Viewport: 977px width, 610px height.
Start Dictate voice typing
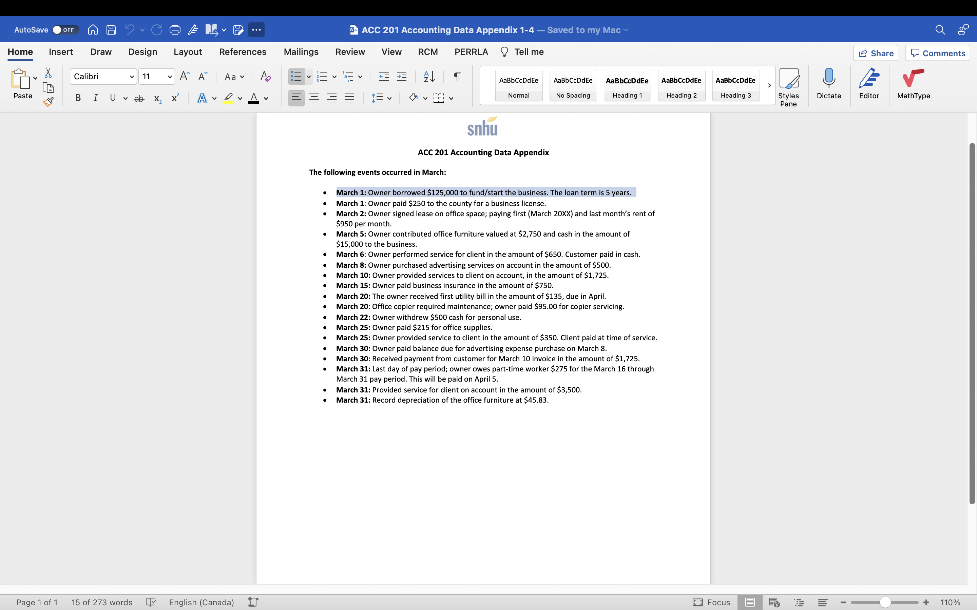(x=828, y=85)
